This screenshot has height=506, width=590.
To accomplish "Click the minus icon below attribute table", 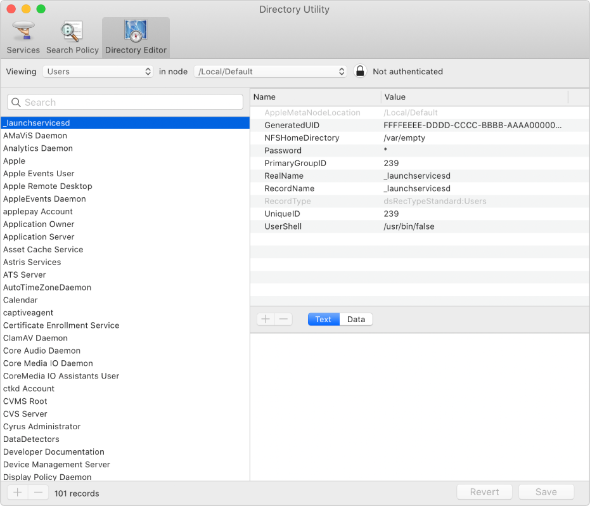I will tap(283, 320).
